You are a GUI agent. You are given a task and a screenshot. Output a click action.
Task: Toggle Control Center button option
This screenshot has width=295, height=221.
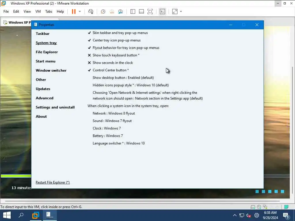click(108, 70)
